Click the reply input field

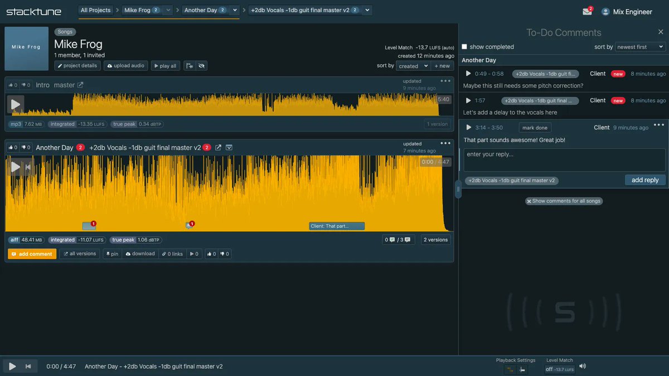coord(564,160)
